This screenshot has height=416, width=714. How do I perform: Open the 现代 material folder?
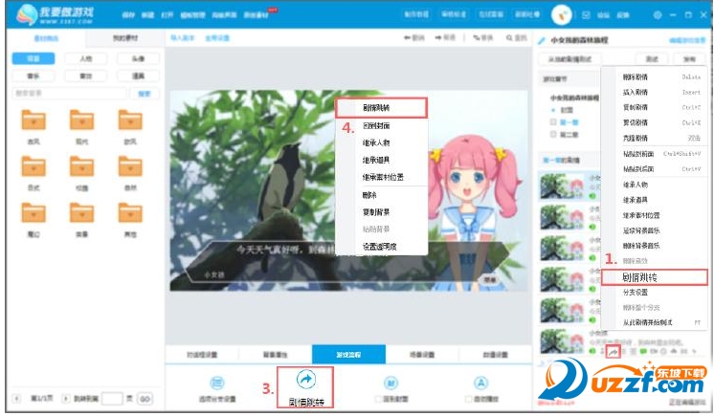coord(81,120)
